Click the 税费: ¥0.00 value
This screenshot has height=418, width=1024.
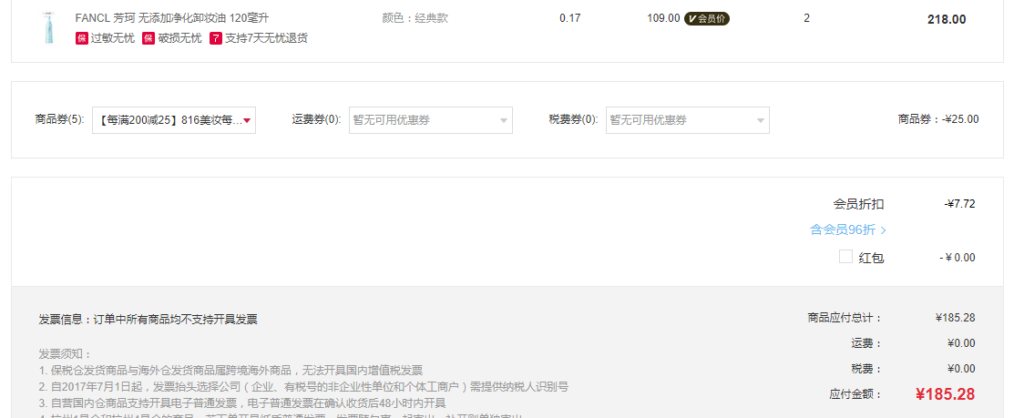pos(961,369)
